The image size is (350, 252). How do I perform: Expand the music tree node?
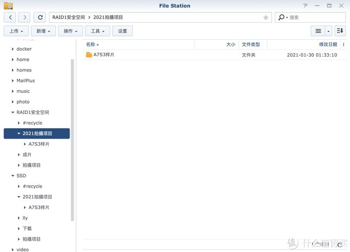pyautogui.click(x=12, y=91)
